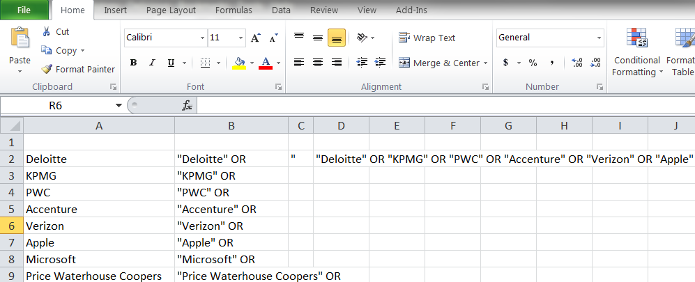The height and width of the screenshot is (282, 695).
Task: Switch to Page Layout tab
Action: tap(171, 10)
